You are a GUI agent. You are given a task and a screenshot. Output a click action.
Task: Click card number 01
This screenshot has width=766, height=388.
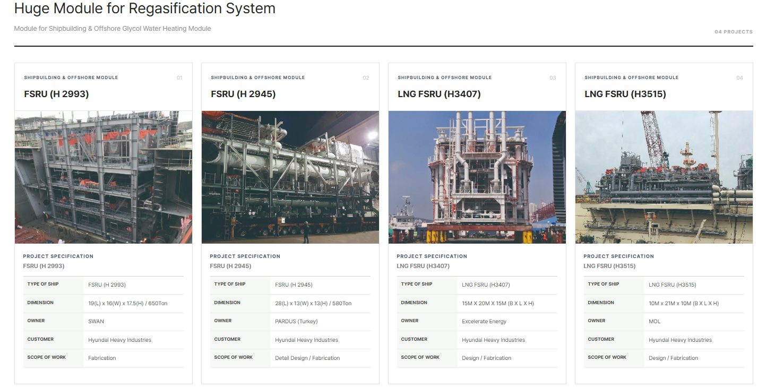click(x=179, y=78)
